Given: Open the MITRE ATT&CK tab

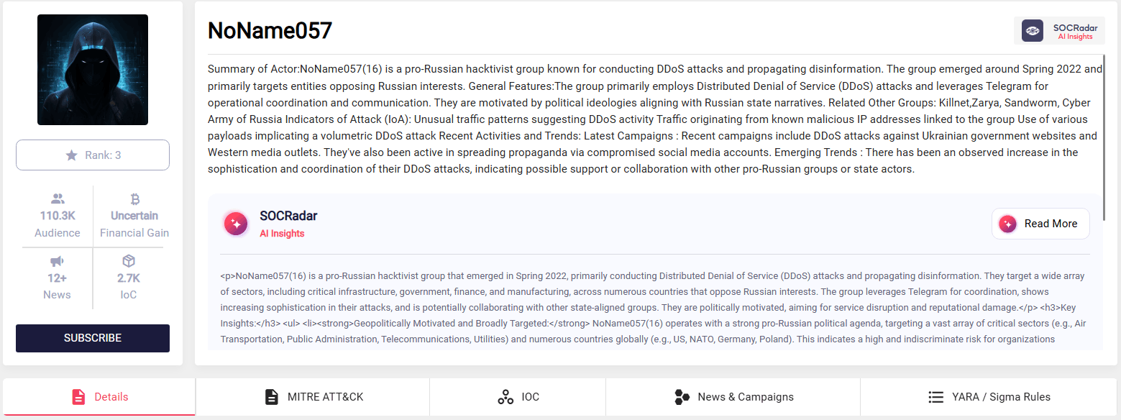Looking at the screenshot, I should pos(313,397).
